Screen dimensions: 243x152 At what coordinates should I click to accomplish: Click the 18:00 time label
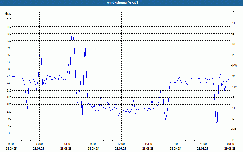tap(175, 144)
